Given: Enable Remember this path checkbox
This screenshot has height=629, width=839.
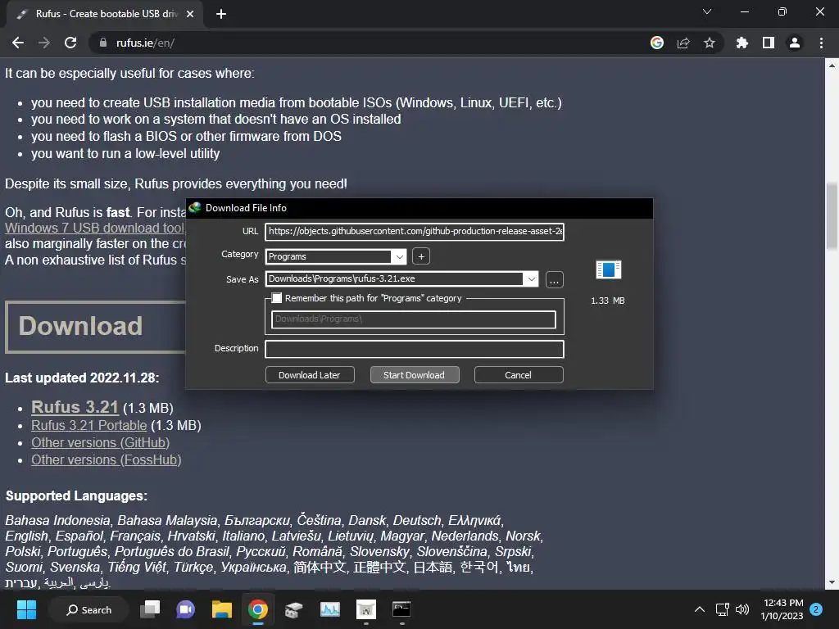Looking at the screenshot, I should point(277,298).
